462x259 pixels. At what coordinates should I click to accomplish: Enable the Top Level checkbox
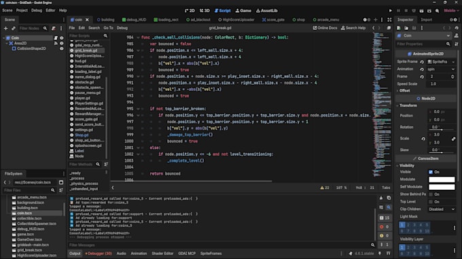[x=431, y=202]
